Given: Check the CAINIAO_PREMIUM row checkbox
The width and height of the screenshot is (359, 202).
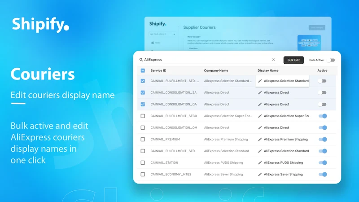Looking at the screenshot, I should (x=143, y=139).
